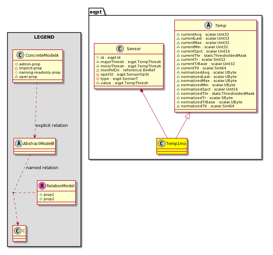The height and width of the screenshot is (255, 273).
Task: Click majorThresh : eqpt.TempThresh attribute
Action: click(x=131, y=62)
